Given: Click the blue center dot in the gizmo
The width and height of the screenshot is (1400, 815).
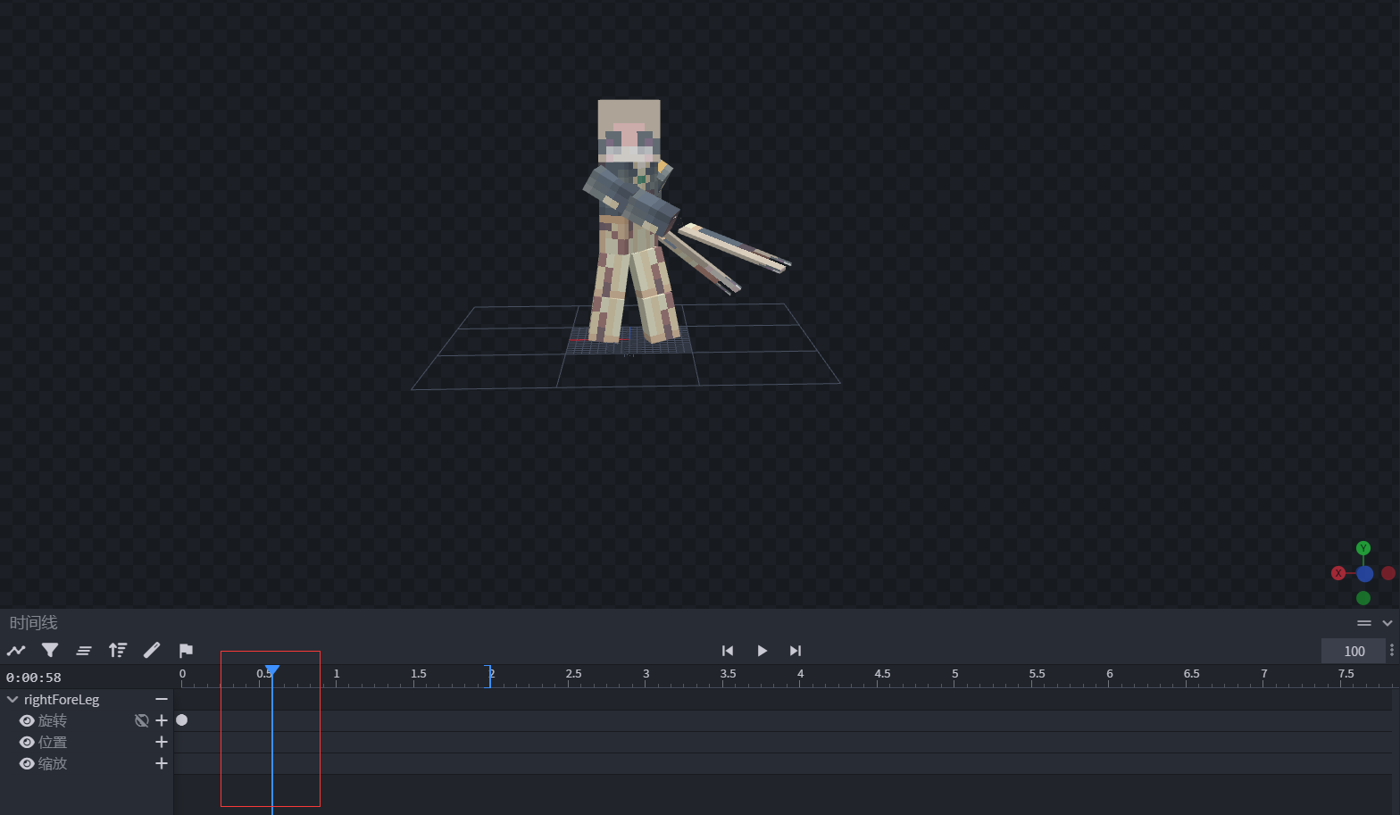Looking at the screenshot, I should click(1364, 574).
